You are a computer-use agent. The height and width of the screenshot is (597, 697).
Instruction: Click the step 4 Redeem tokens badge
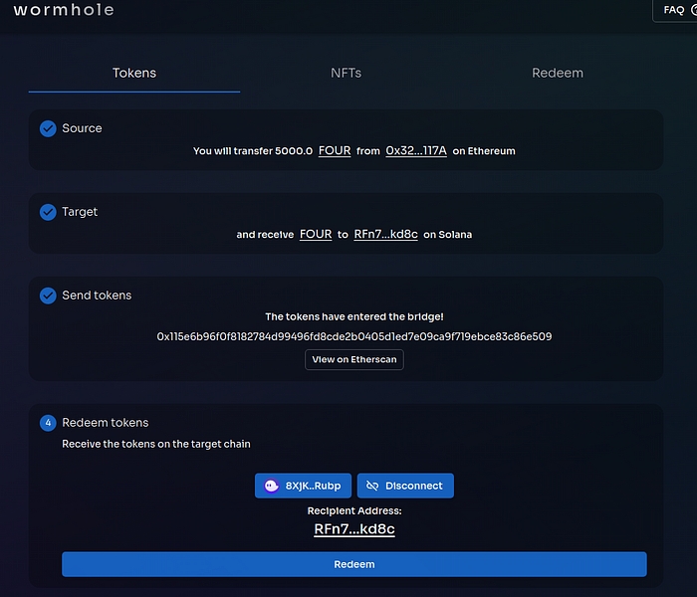(48, 423)
